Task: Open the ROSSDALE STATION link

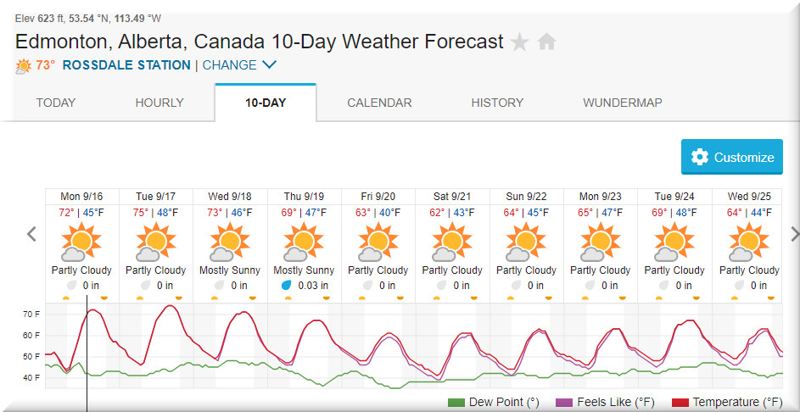Action: click(126, 65)
